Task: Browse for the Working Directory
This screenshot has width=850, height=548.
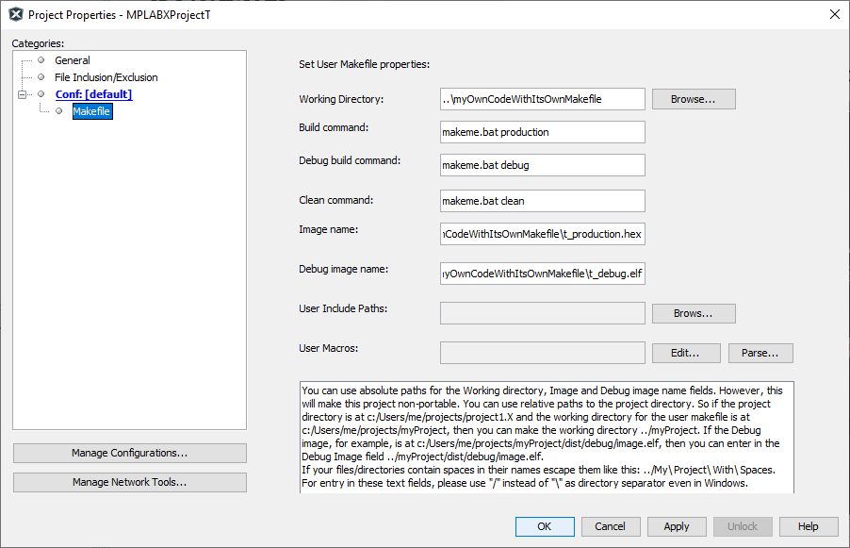Action: tap(693, 99)
